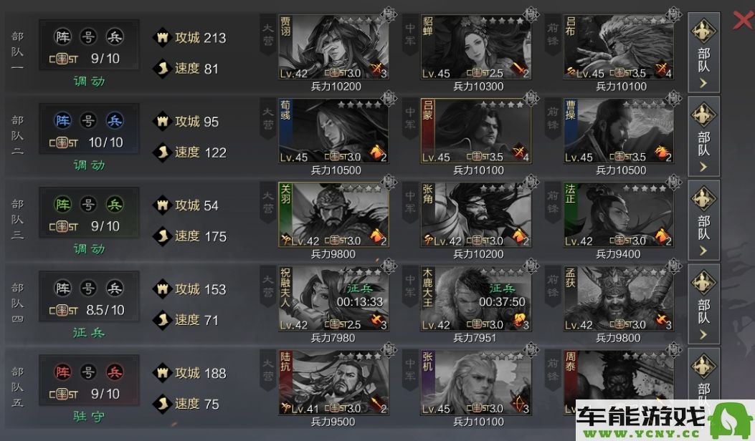Viewport: 755px width, 441px height.
Task: Click the siege castle icon for 部队四
Action: (162, 289)
